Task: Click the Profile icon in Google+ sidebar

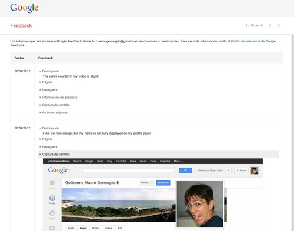Action: tap(52, 198)
